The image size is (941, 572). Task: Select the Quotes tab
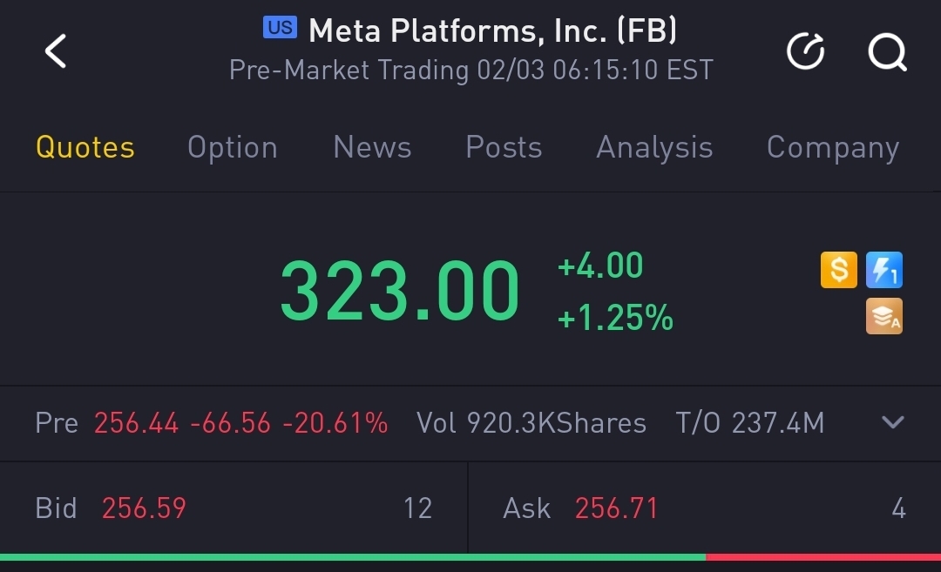pos(85,147)
